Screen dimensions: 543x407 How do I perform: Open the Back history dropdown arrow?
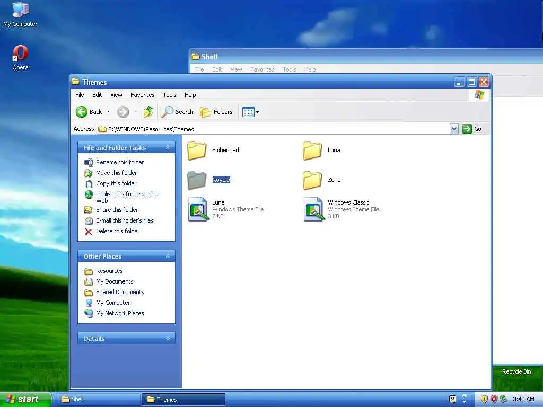108,112
